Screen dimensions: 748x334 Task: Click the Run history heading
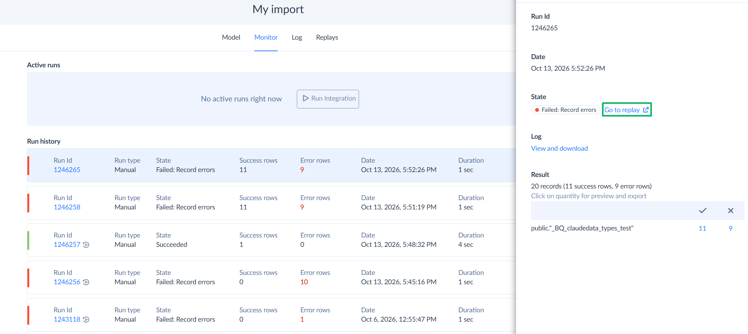point(44,141)
